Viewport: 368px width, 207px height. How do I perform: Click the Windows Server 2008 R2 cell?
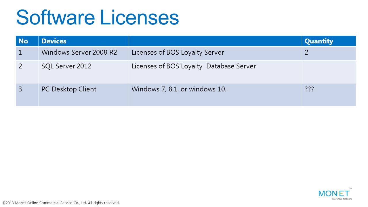(84, 53)
